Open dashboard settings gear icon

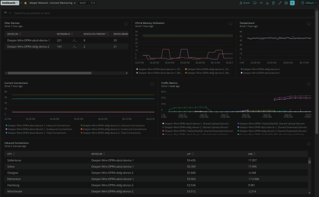[286, 3]
